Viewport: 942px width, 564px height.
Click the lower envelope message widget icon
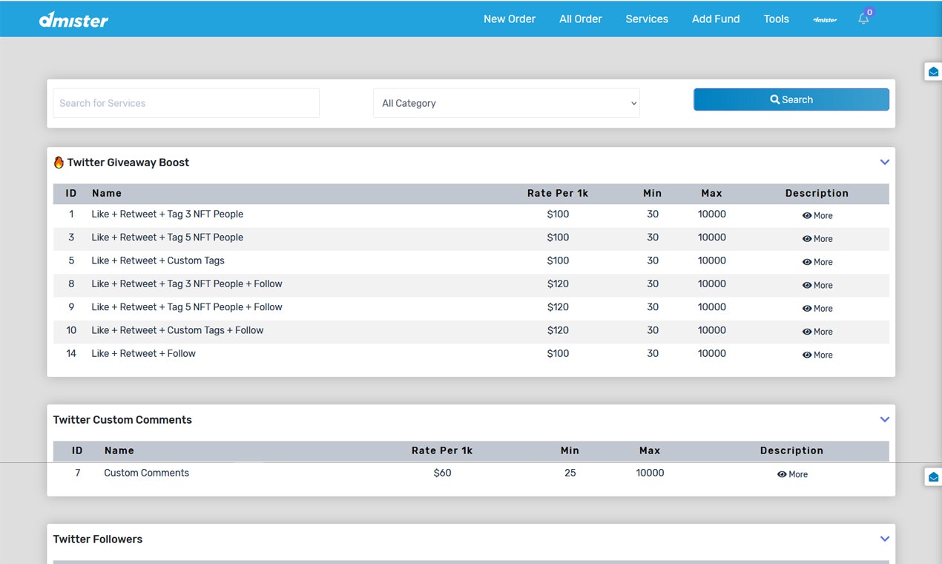click(x=933, y=476)
